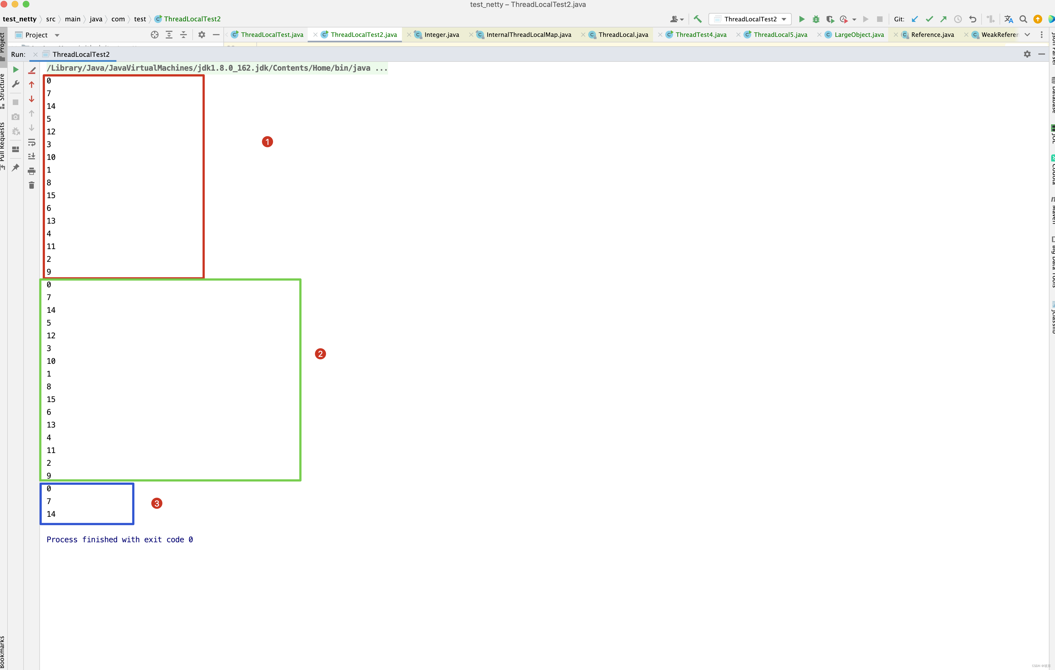Toggle scroll to end of console

tap(32, 156)
